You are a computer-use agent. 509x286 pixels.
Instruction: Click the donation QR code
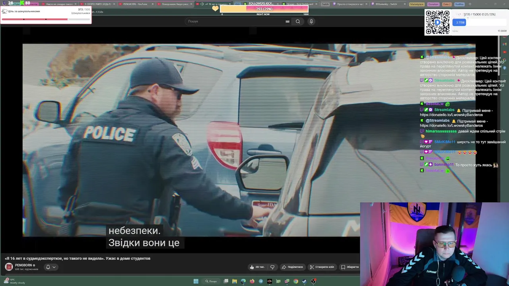click(437, 22)
